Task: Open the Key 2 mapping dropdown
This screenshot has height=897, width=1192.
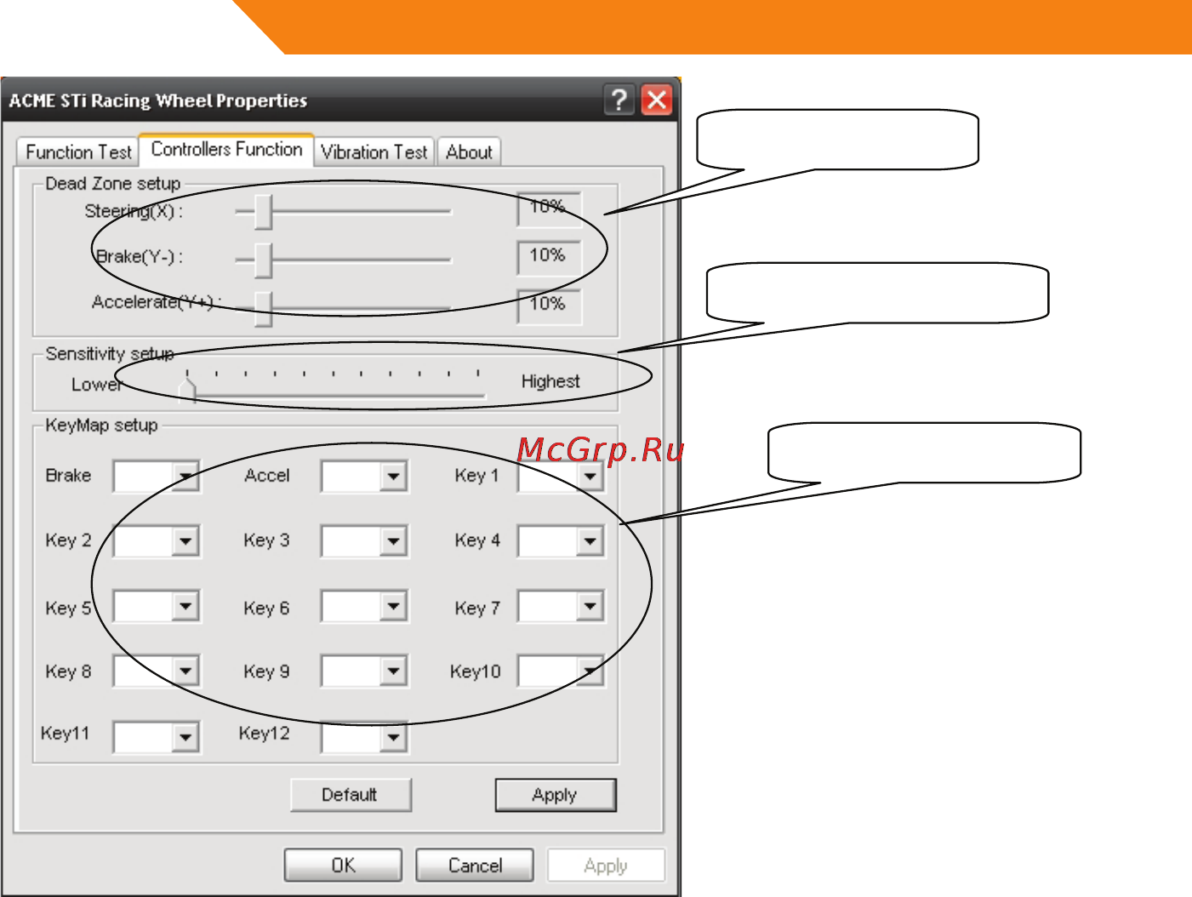Action: [x=185, y=540]
